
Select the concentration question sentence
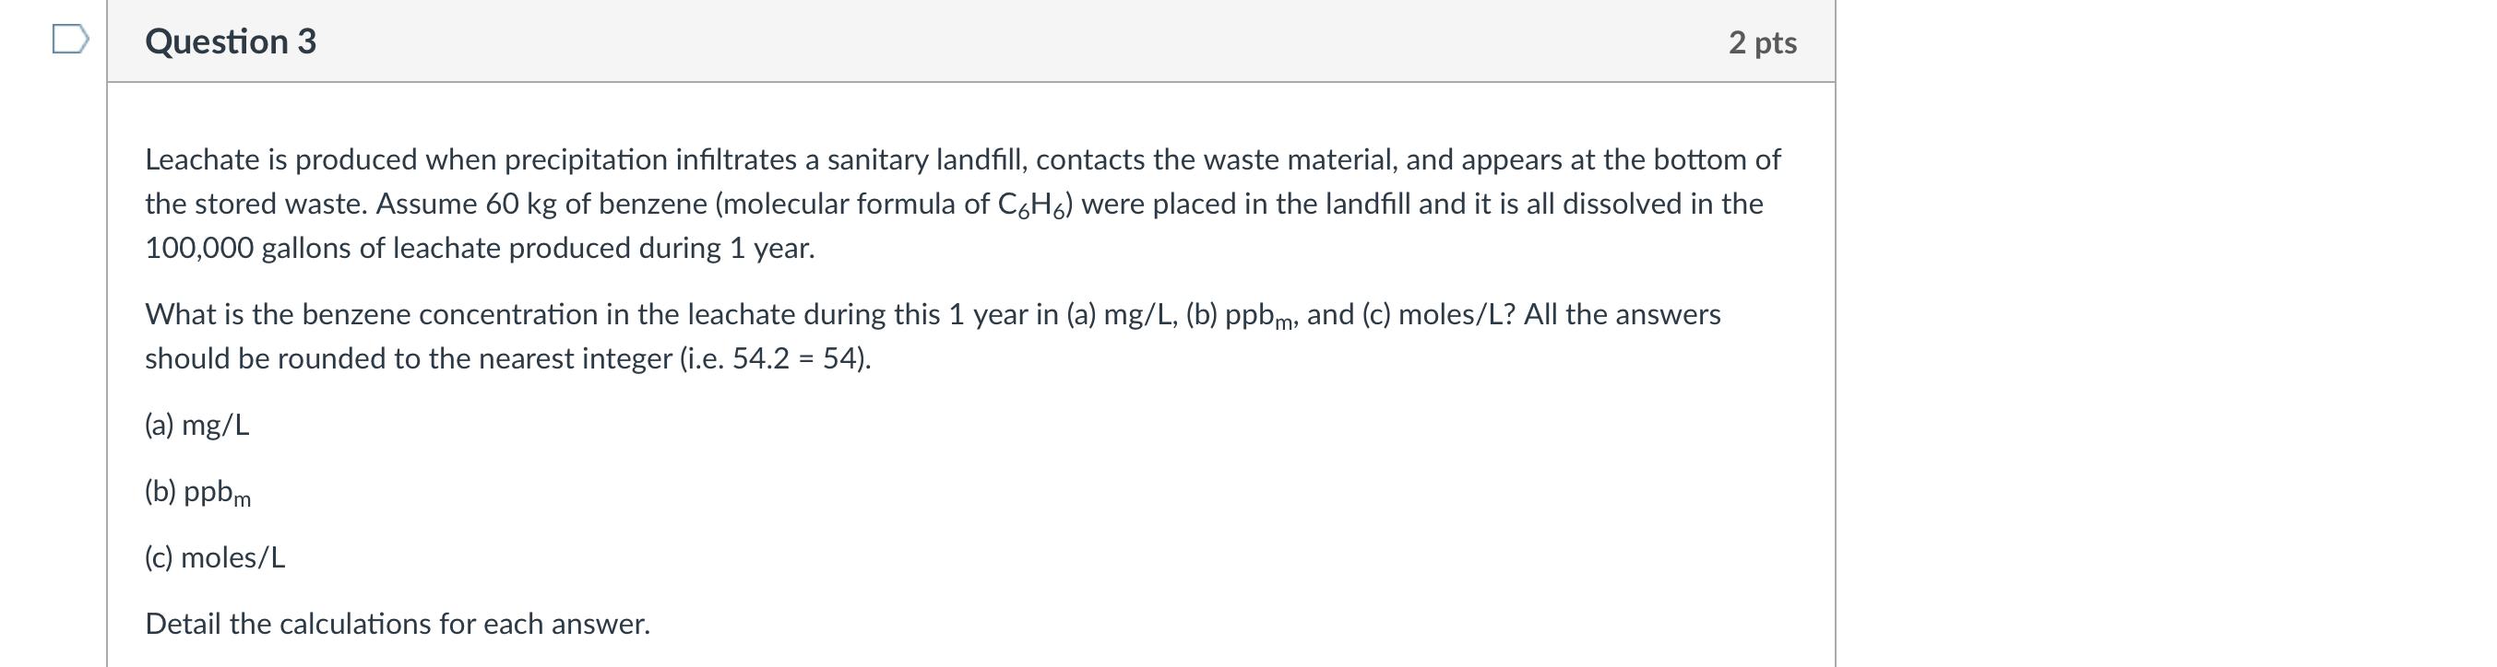(931, 315)
